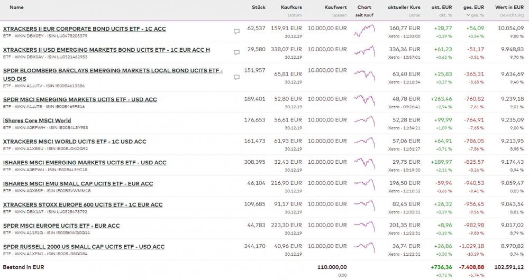The height and width of the screenshot is (280, 529).
Task: Open note icon for Xtrackers II USD Emerging Markets Bond
Action: coord(236,52)
